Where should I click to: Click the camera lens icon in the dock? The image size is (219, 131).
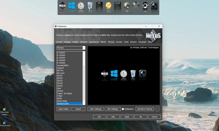click(x=154, y=6)
